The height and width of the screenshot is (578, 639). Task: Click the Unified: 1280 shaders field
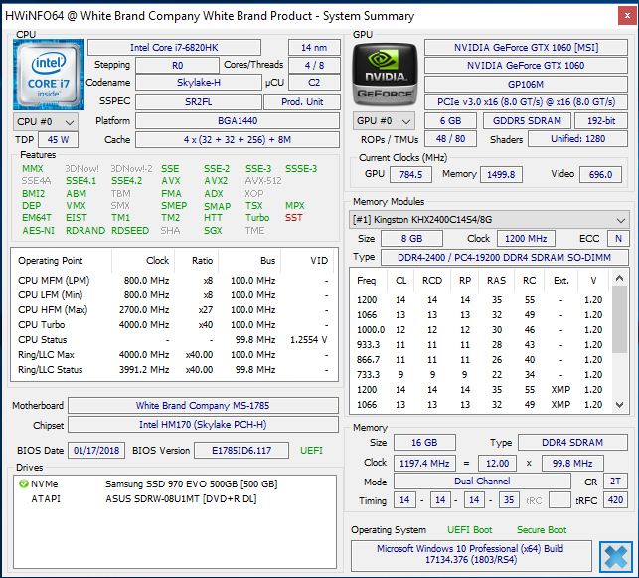(577, 139)
